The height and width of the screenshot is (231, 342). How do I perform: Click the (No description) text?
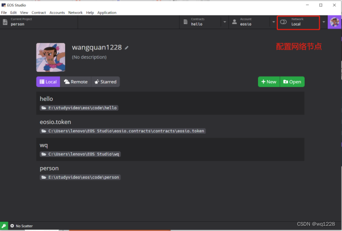point(89,57)
